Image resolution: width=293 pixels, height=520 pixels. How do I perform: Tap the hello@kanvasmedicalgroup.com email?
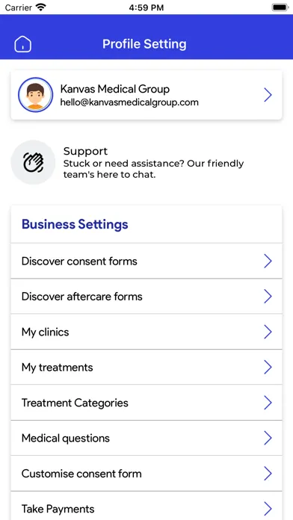[x=129, y=102]
